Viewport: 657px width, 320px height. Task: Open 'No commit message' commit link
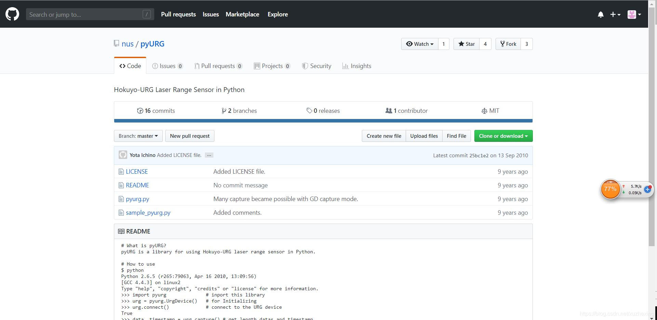pyautogui.click(x=240, y=185)
